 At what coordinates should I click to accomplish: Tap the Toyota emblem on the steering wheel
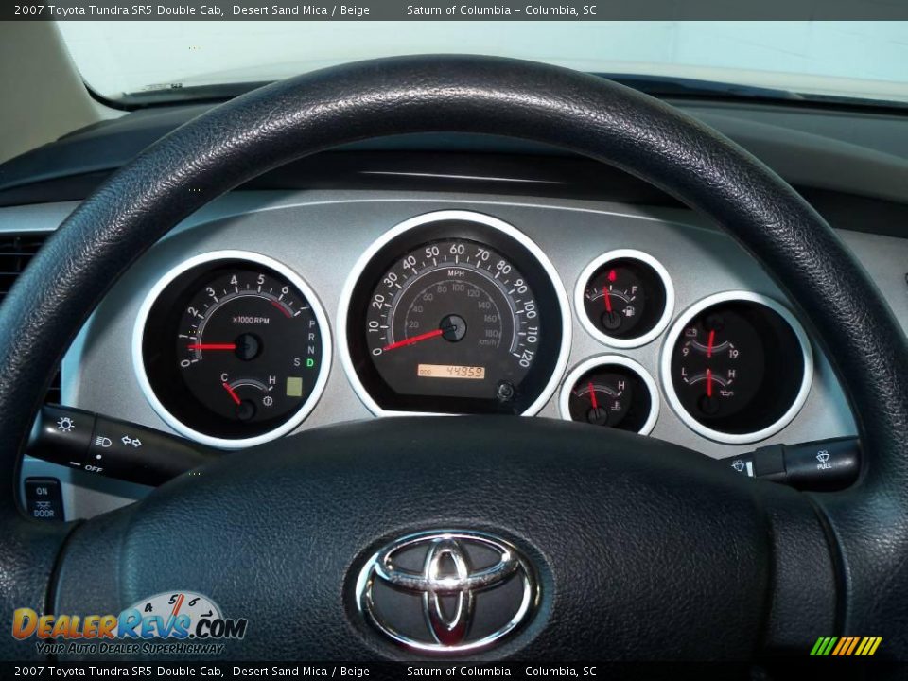pyautogui.click(x=447, y=589)
